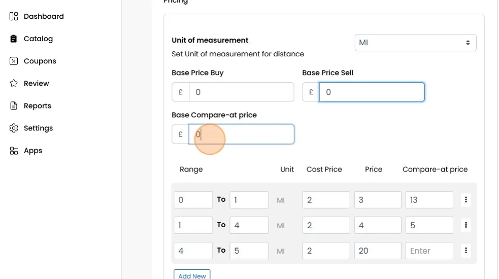Edit third row Price value 20
Image resolution: width=499 pixels, height=279 pixels.
tap(378, 251)
